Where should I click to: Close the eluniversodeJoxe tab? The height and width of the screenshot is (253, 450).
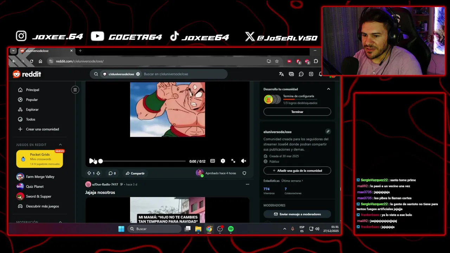(71, 51)
